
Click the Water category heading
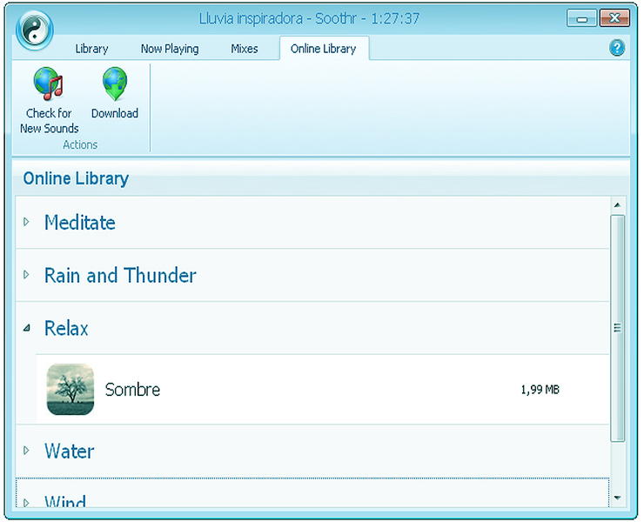(69, 451)
